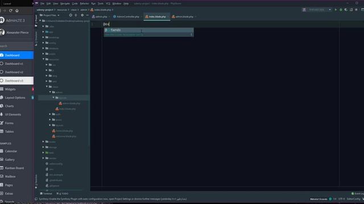The height and width of the screenshot is (204, 364).
Task: Open admin.blade.php under layouts folder
Action: point(69,103)
